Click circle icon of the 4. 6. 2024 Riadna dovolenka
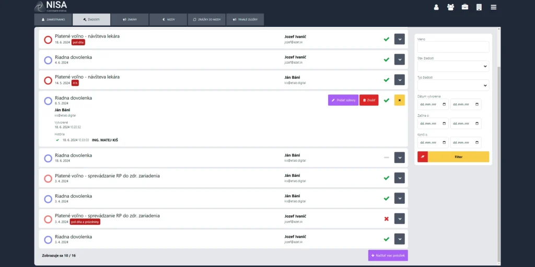 coord(48,60)
